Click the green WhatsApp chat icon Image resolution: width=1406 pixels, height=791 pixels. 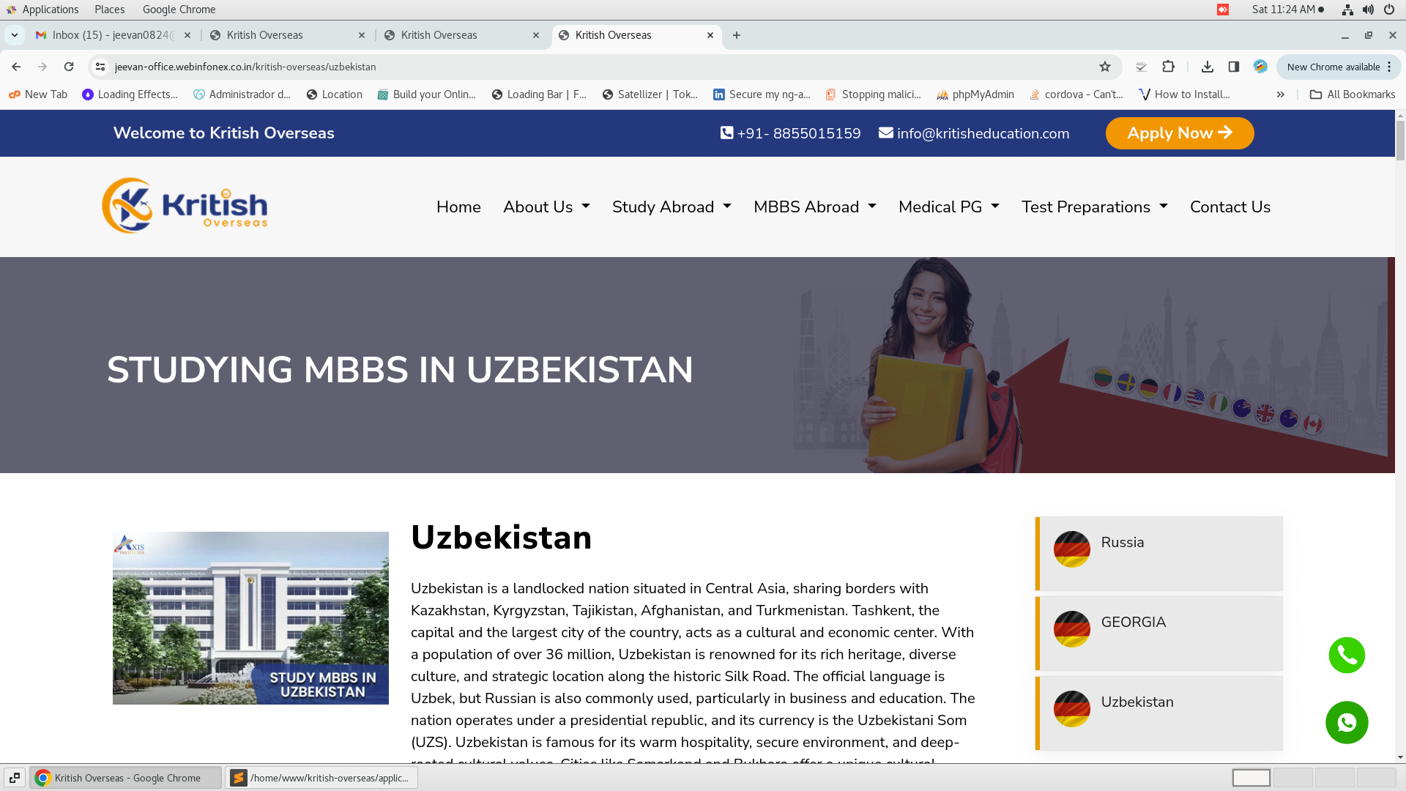pos(1347,722)
